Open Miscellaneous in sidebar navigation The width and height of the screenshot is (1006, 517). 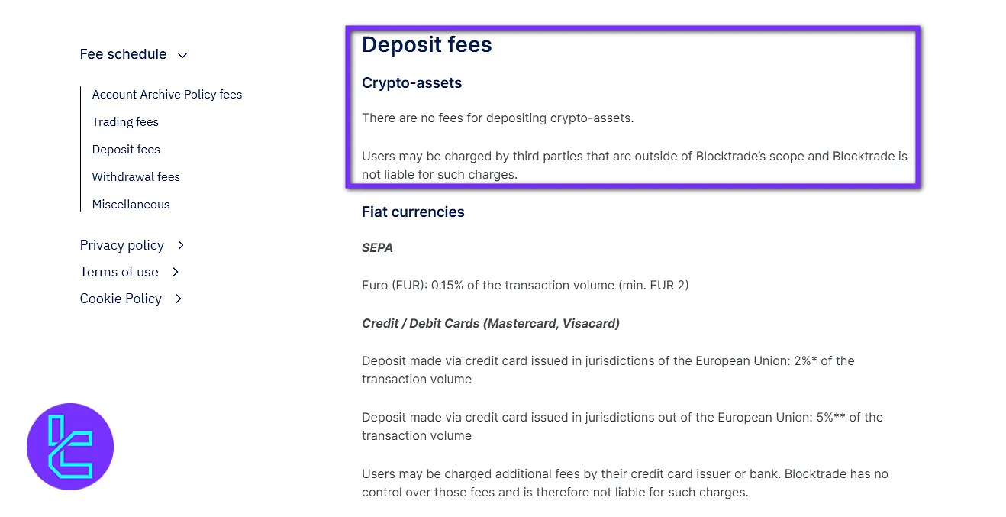[x=131, y=205]
